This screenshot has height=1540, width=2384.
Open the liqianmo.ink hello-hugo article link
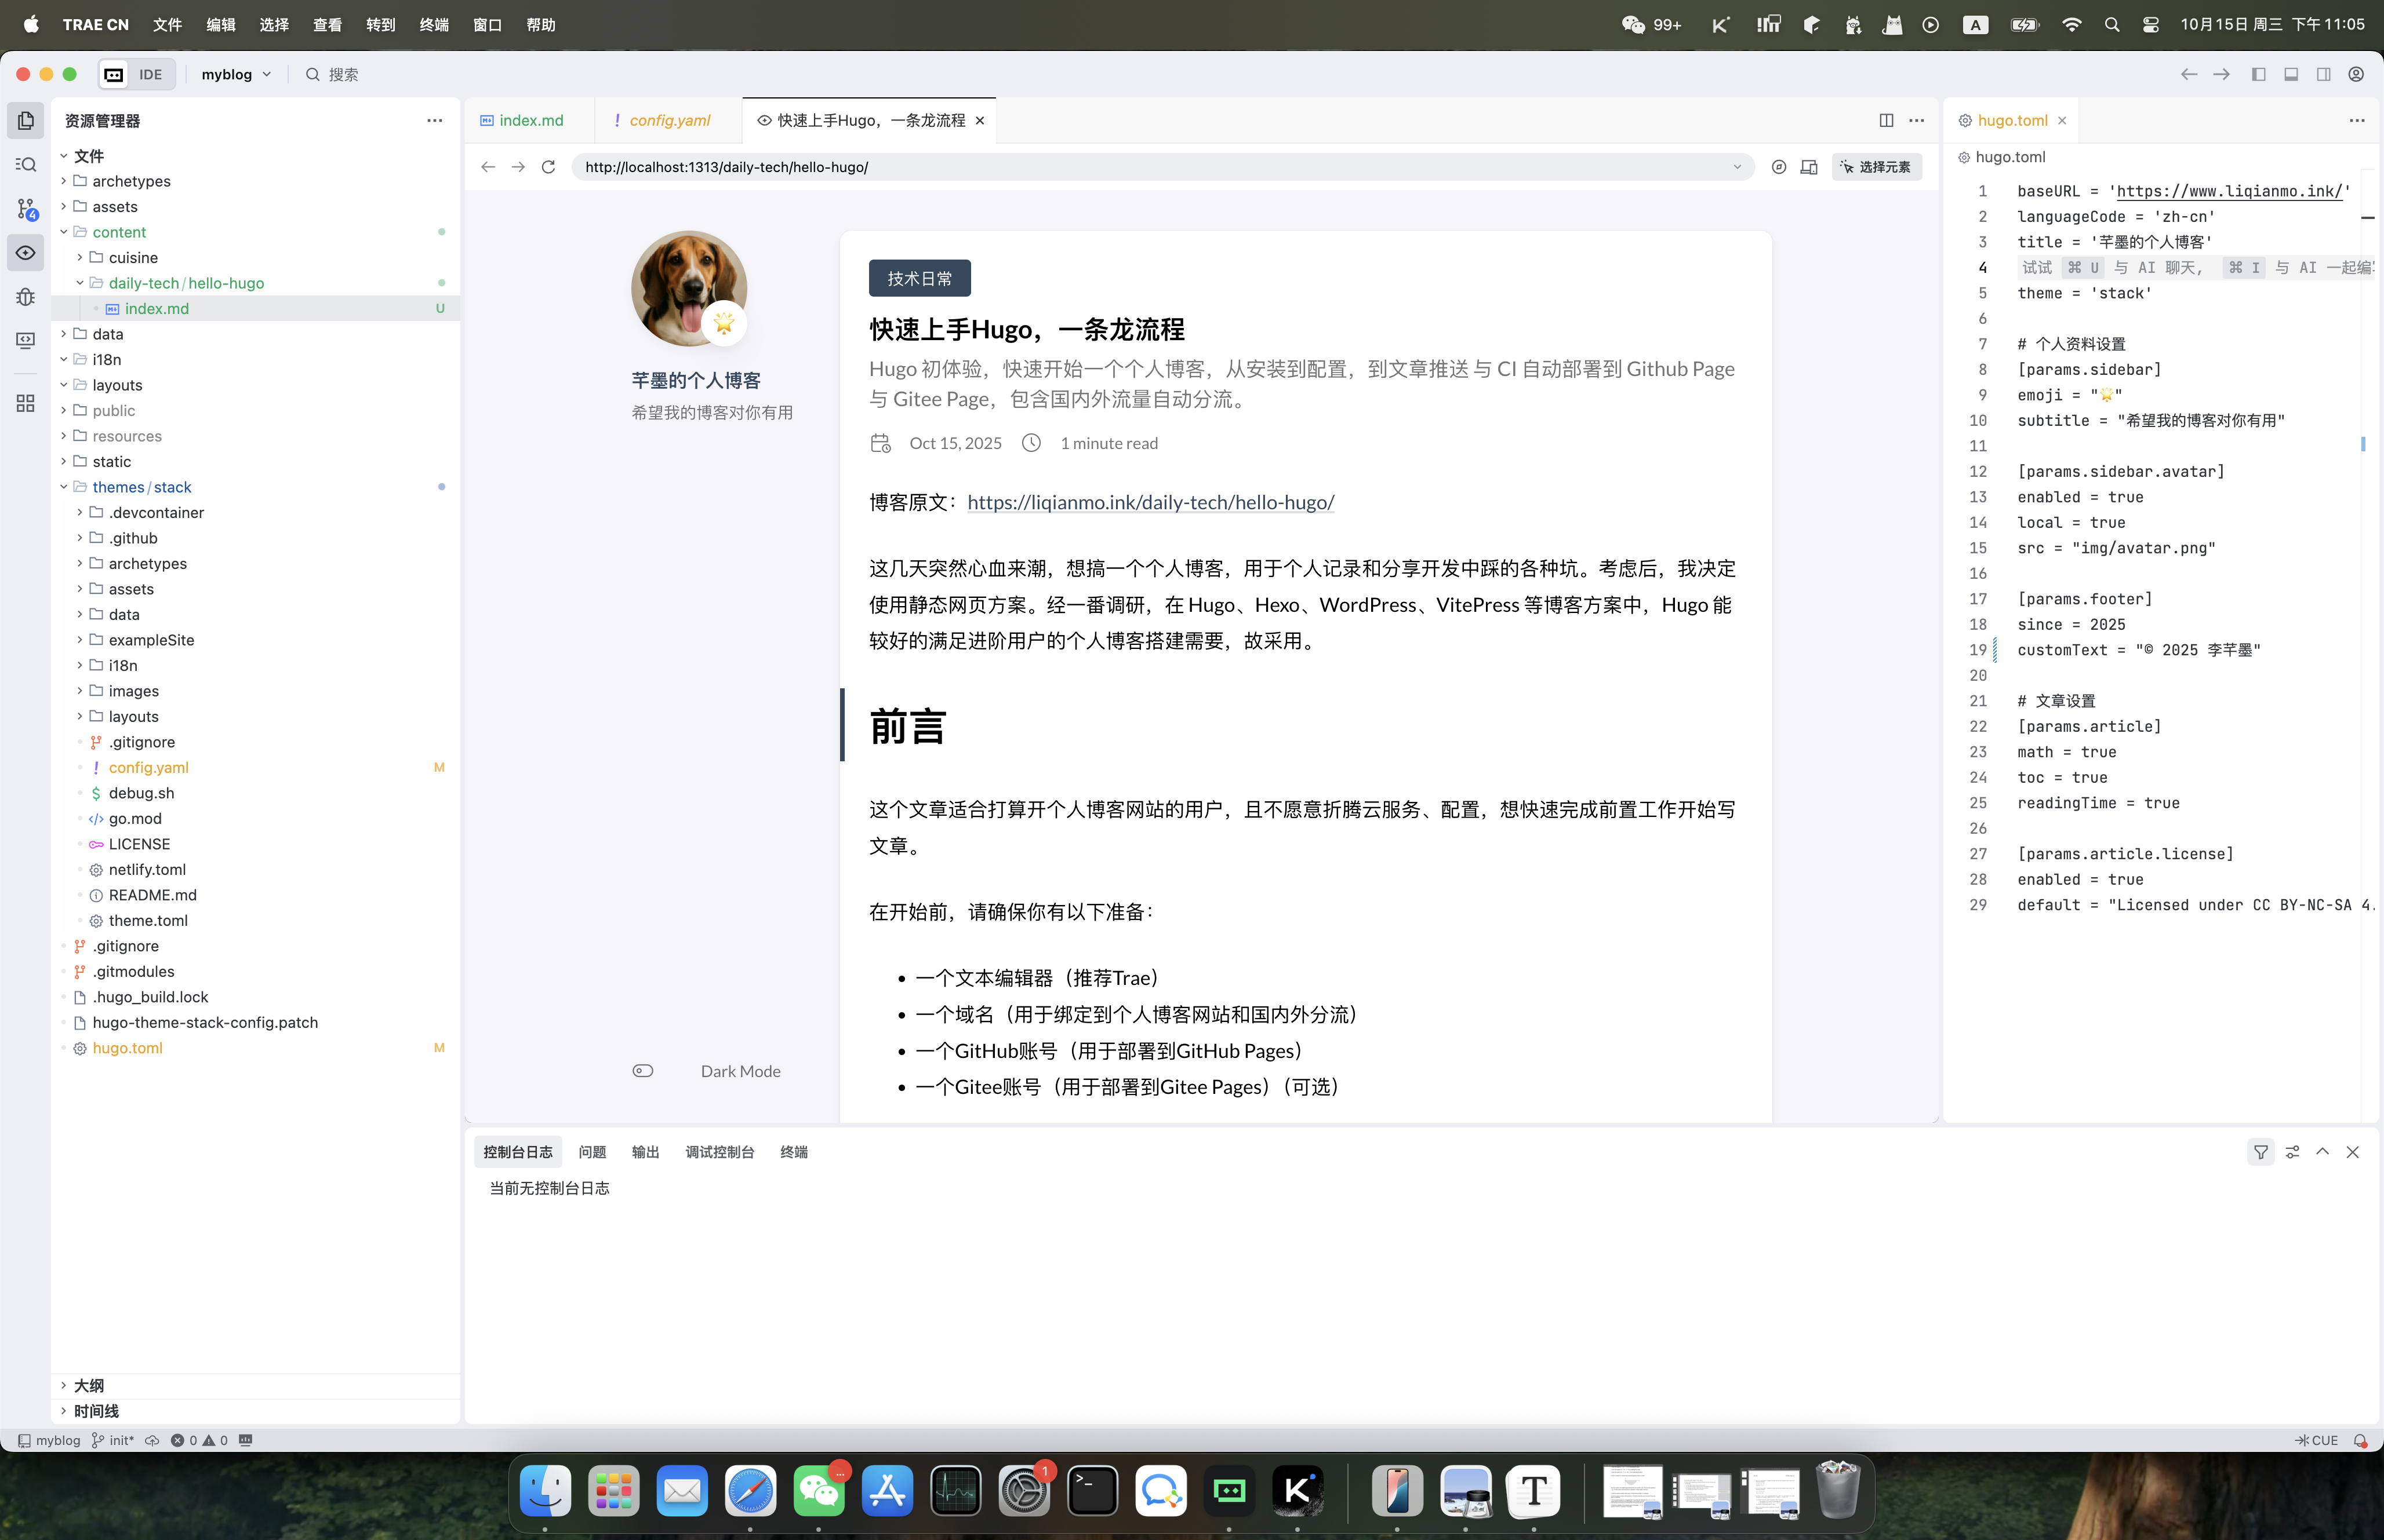pos(1150,502)
